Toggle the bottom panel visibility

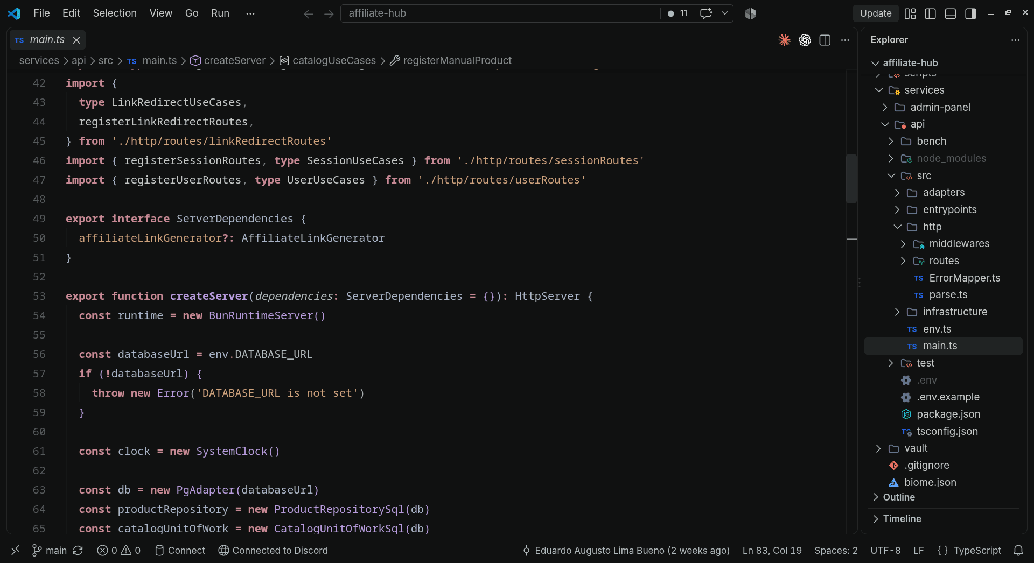tap(951, 13)
